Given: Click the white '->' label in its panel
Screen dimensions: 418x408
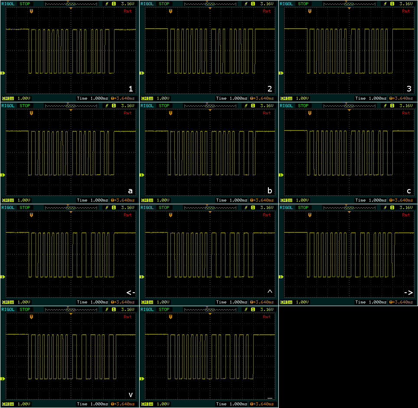Looking at the screenshot, I should tap(408, 293).
